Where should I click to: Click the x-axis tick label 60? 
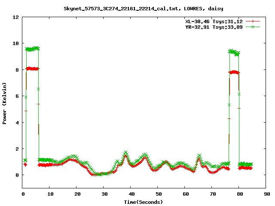(186, 194)
